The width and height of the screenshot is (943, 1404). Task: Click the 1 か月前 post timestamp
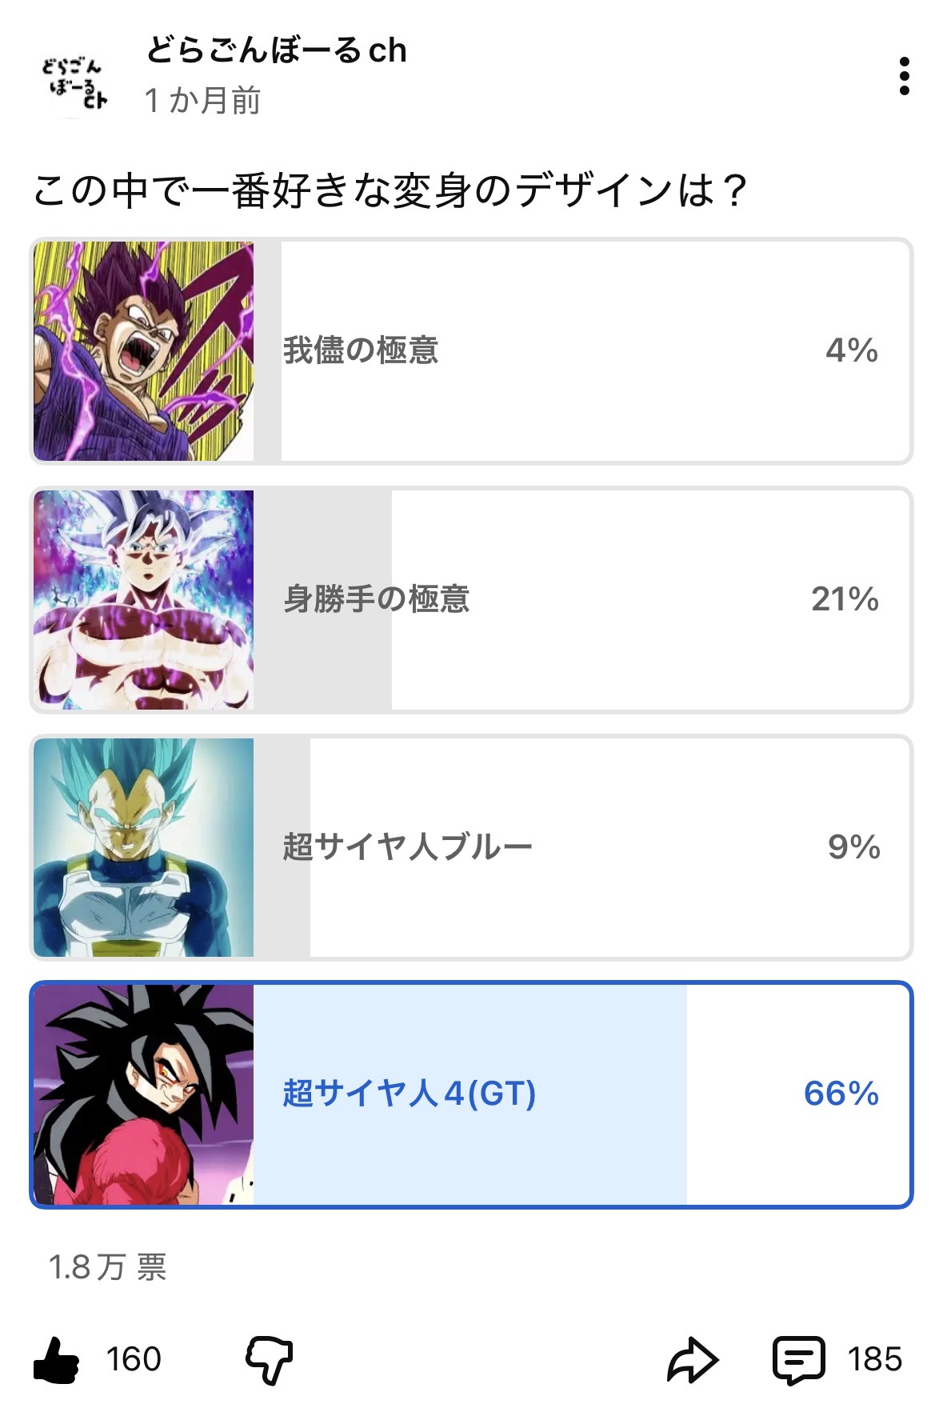[x=202, y=101]
